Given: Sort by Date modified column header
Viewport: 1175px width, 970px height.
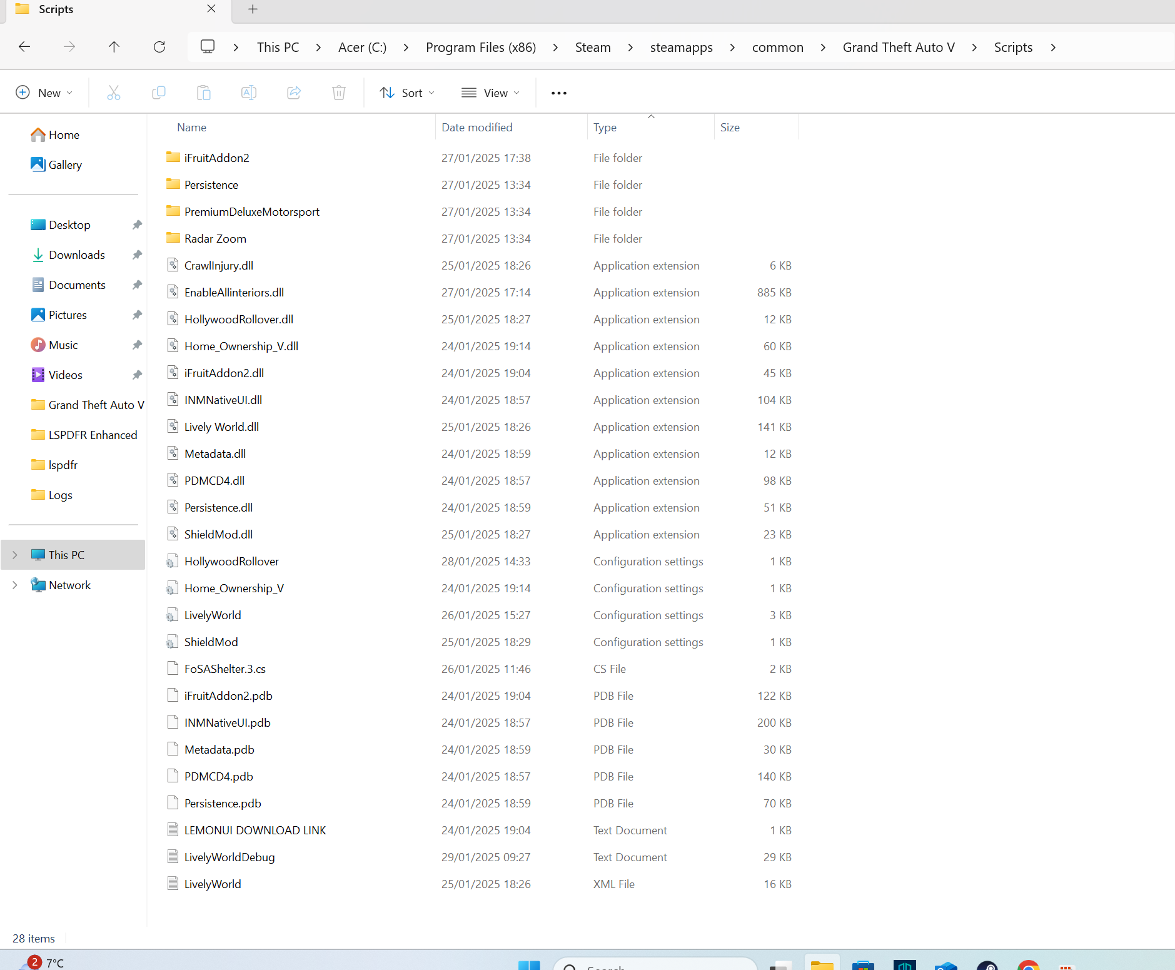Looking at the screenshot, I should (477, 127).
